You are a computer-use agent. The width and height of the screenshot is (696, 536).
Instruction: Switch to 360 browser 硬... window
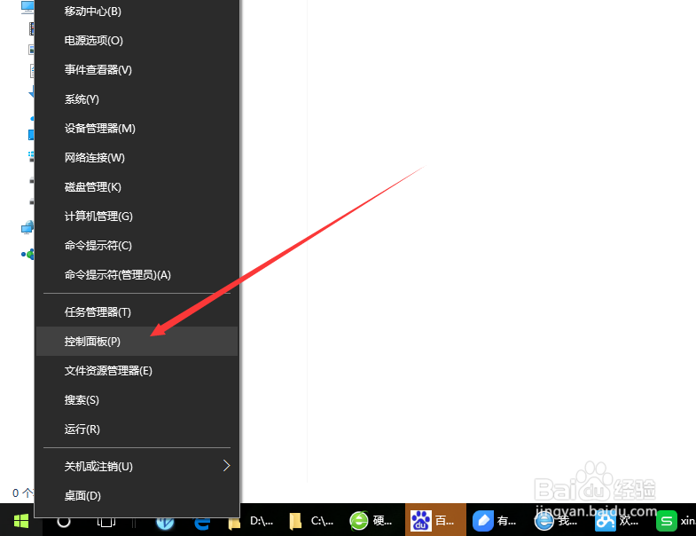pos(372,521)
